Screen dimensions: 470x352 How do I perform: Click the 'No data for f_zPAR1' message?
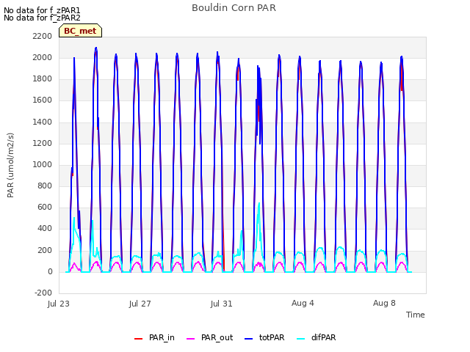pyautogui.click(x=42, y=10)
